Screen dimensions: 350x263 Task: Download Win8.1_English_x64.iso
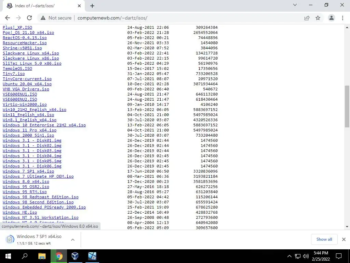30,120
